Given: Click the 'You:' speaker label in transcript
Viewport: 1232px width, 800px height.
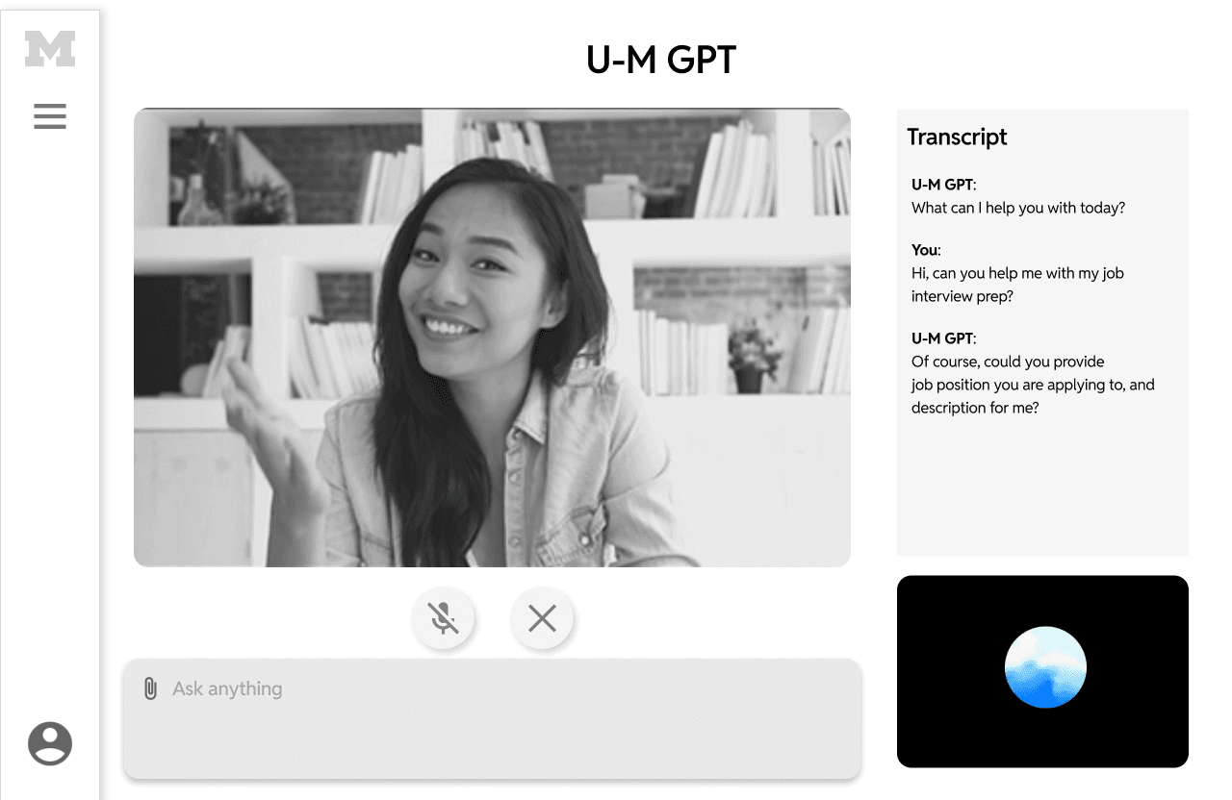Looking at the screenshot, I should click(x=926, y=250).
